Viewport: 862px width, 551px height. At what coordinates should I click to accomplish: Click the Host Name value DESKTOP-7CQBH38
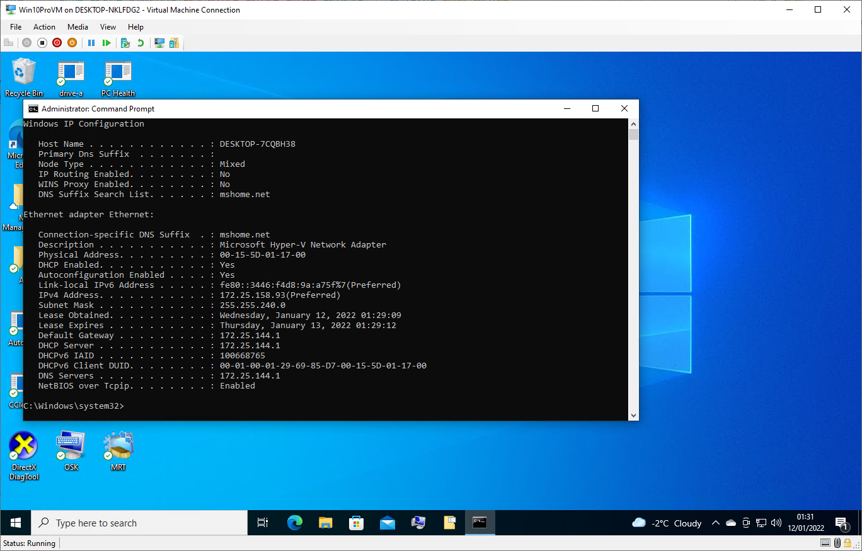click(x=258, y=144)
